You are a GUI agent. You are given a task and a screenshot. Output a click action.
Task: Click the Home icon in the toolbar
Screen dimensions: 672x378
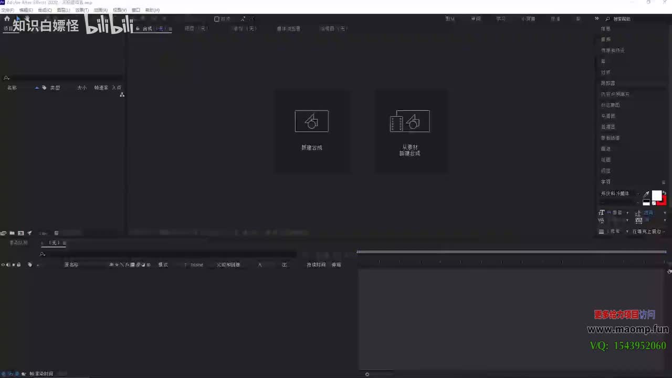7,18
